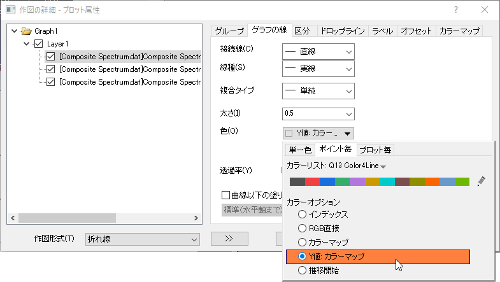Open the disabled 標準(水平軸まで) dropdown
The image size is (500, 282).
[252, 209]
